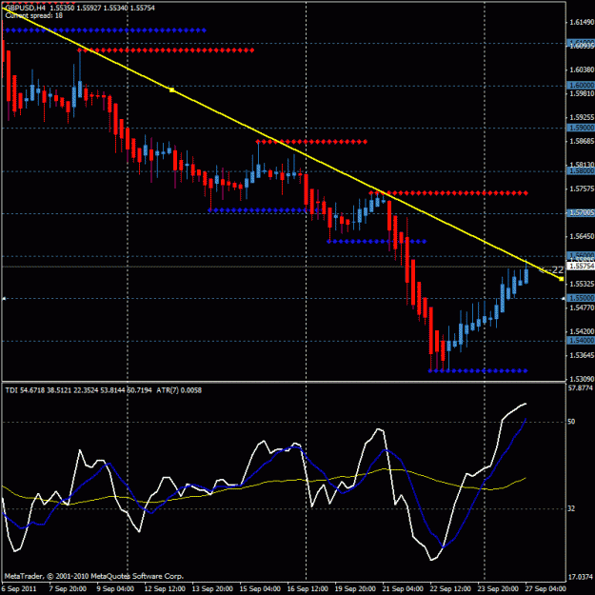Click the highlighted 1.55000 level label
Screen dimensions: 595x595
coord(582,298)
